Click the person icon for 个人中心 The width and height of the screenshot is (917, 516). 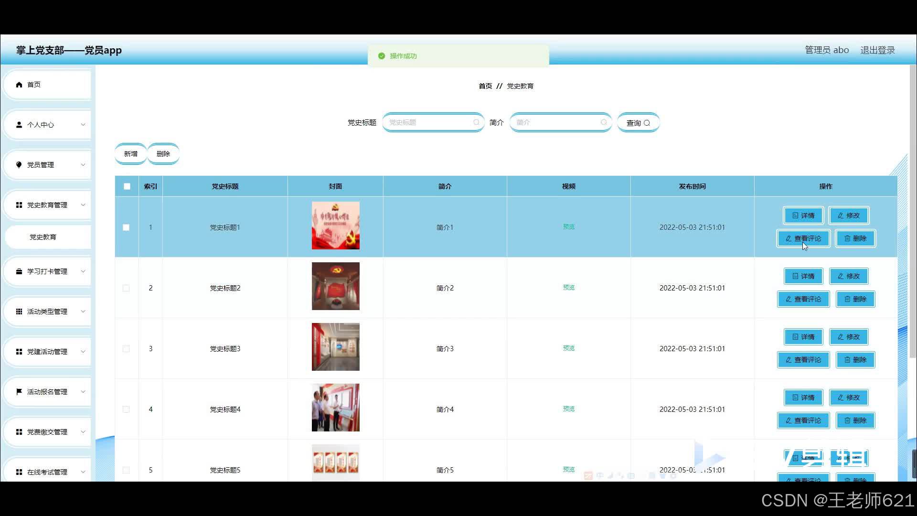coord(19,125)
